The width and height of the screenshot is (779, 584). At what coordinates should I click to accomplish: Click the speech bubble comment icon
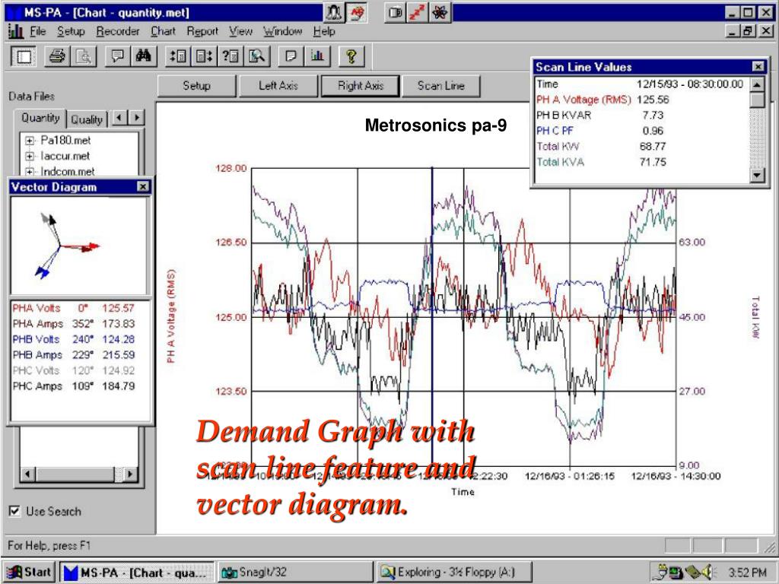[x=117, y=56]
